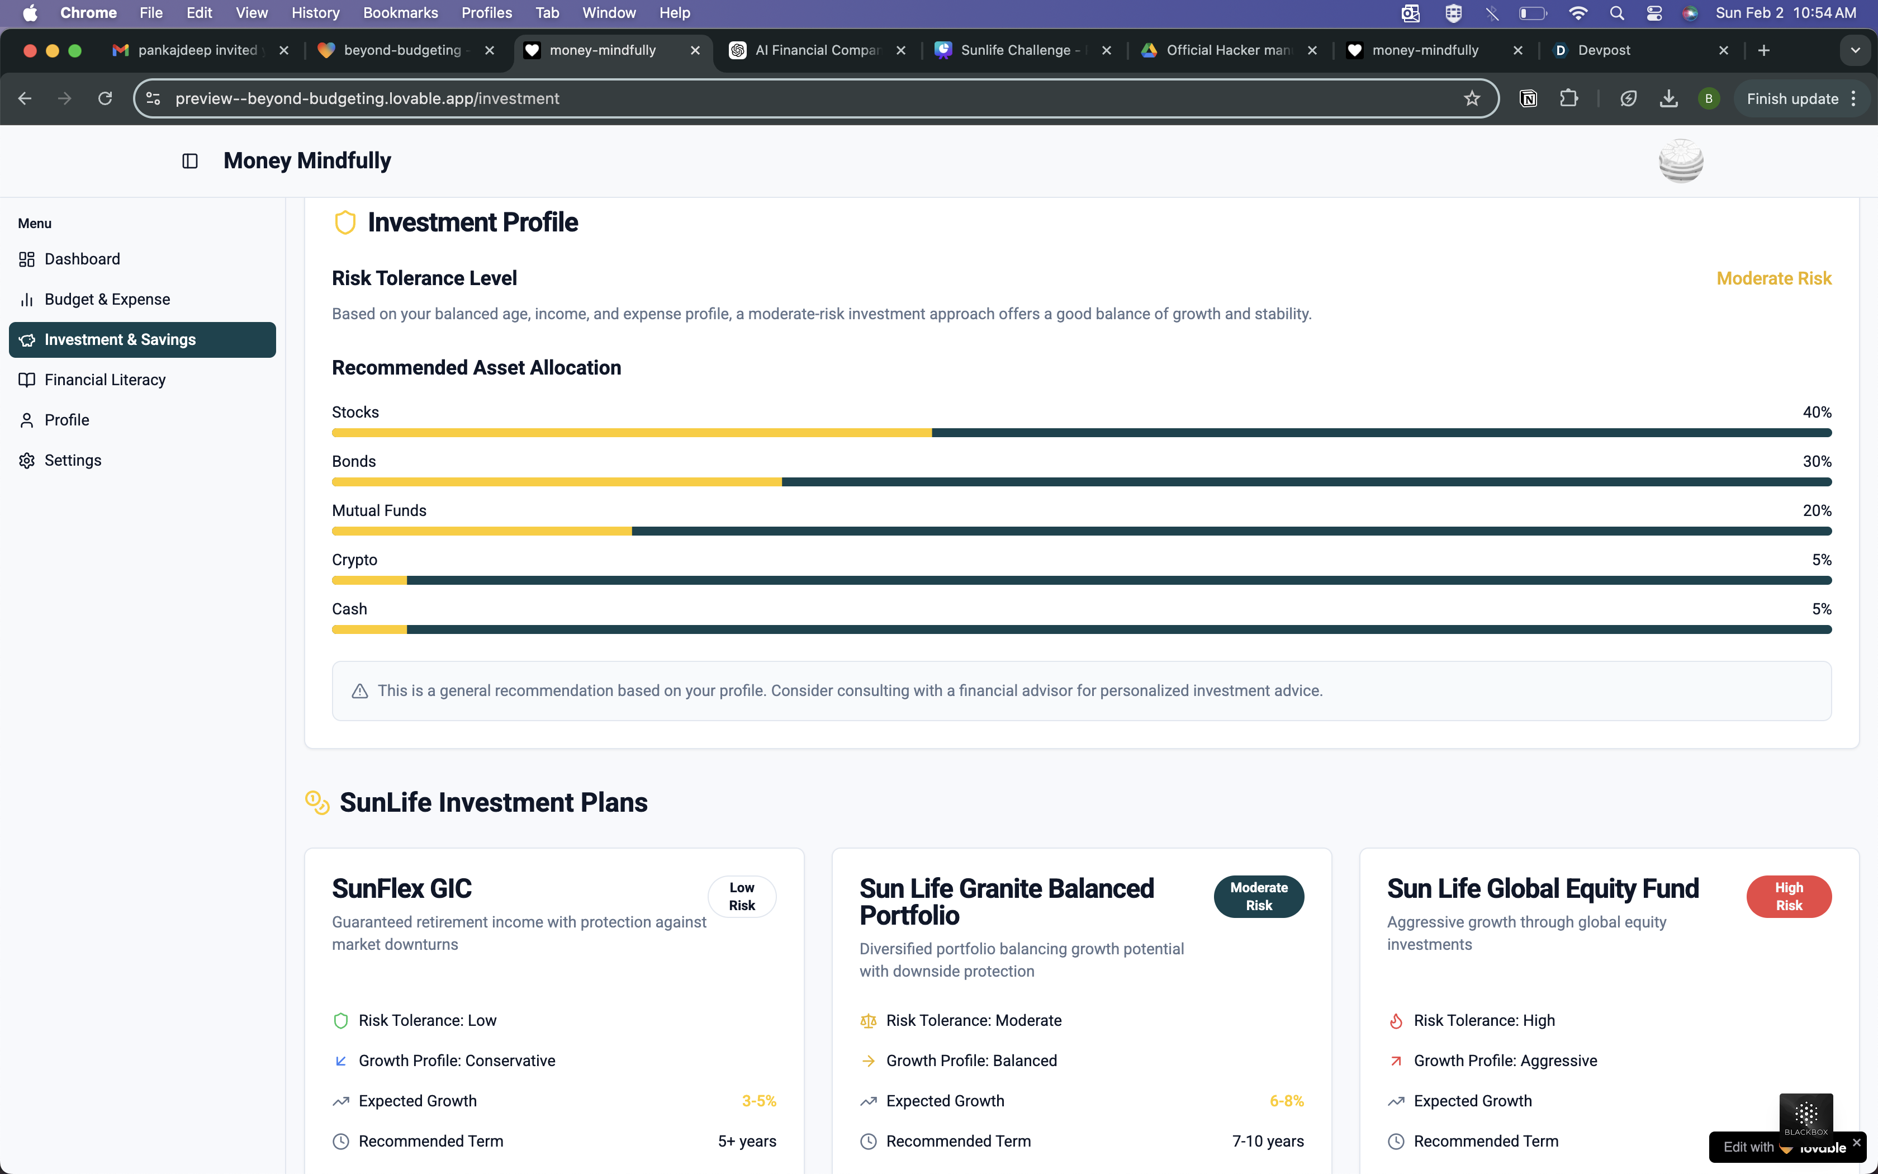Open macOS Control Center in menu bar

click(x=1654, y=13)
